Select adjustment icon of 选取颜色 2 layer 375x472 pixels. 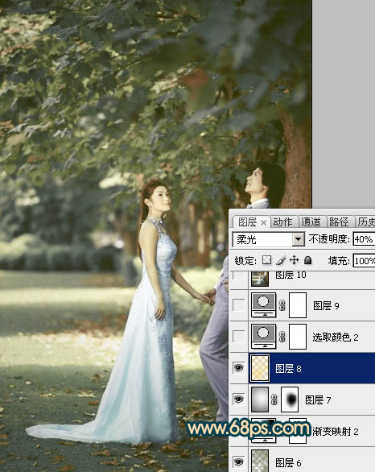[x=263, y=337]
